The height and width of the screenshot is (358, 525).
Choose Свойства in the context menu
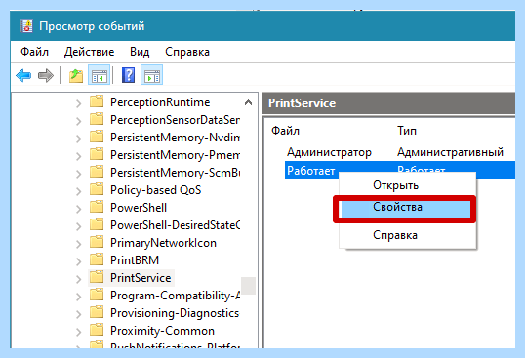[406, 208]
